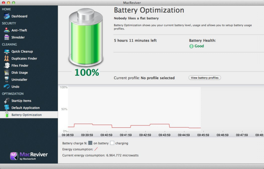
Task: Click the '6.964.772 microwatts' value
Action: pos(122,155)
